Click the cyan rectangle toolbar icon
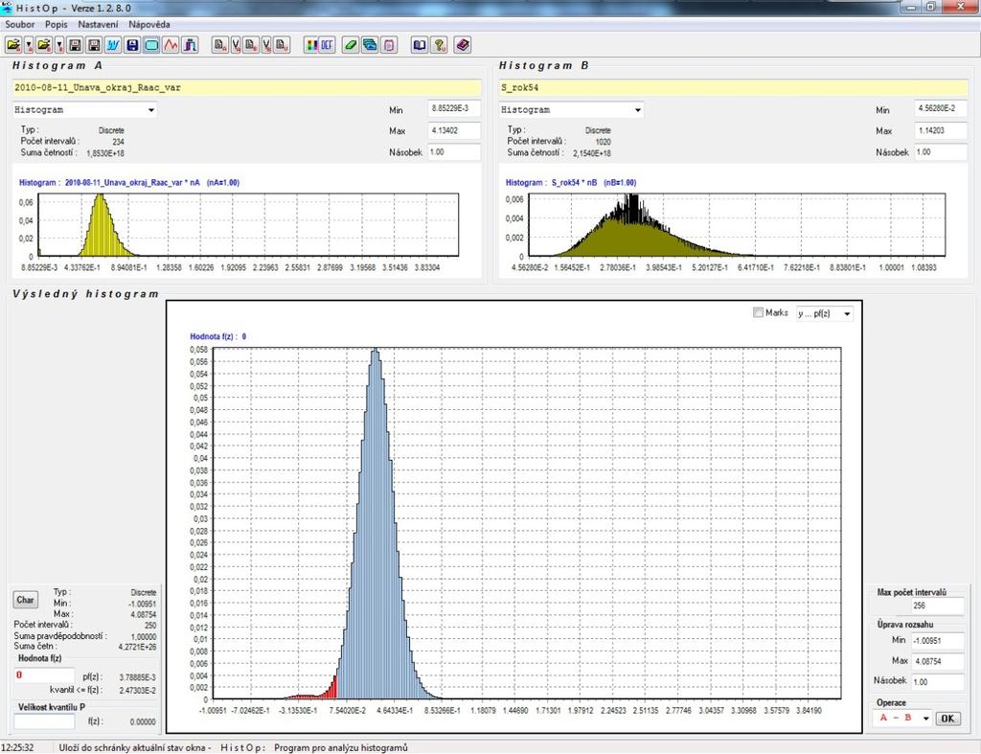The width and height of the screenshot is (981, 754). tap(151, 45)
